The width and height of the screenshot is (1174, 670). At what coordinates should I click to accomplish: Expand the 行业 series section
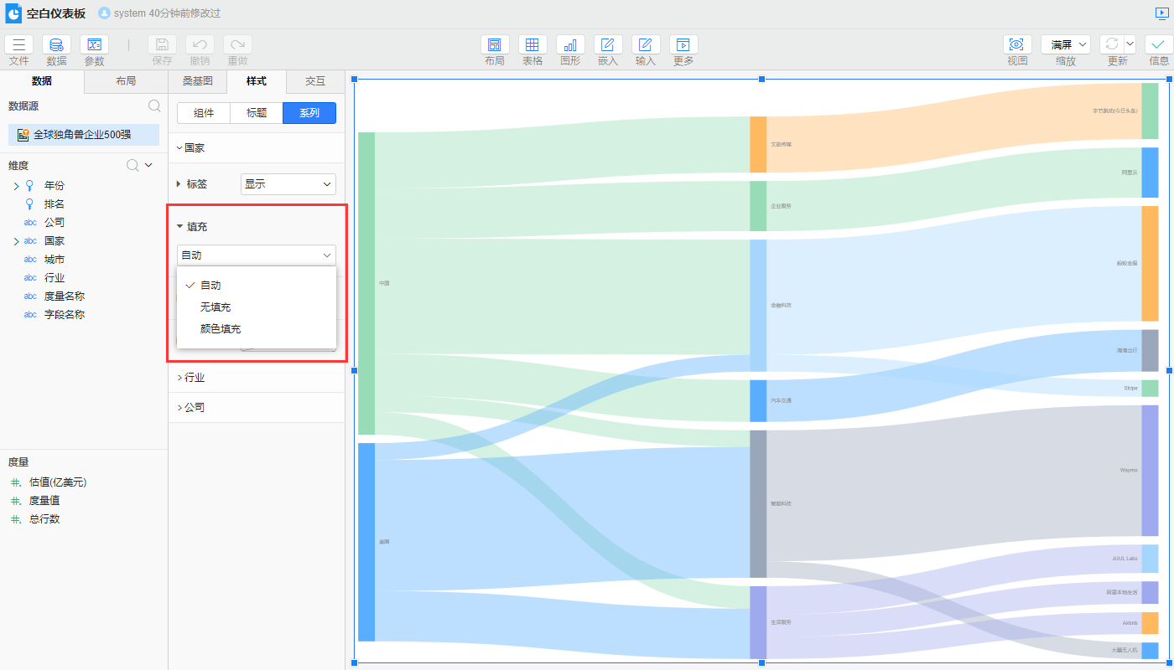coord(194,378)
